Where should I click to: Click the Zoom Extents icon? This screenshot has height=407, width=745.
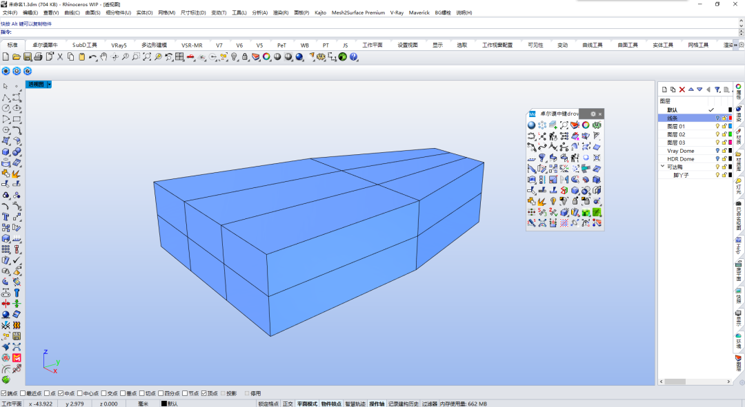147,57
